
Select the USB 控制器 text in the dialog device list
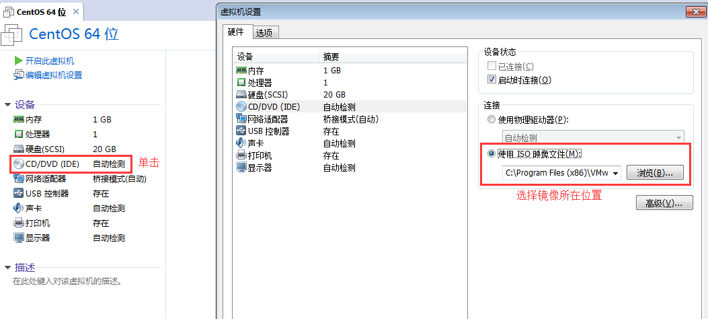pos(269,131)
